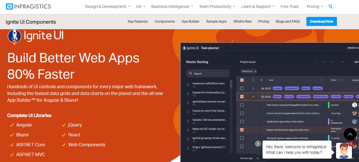Click drag handle for 'IgxGrid grouping remote' item

click(x=188, y=139)
